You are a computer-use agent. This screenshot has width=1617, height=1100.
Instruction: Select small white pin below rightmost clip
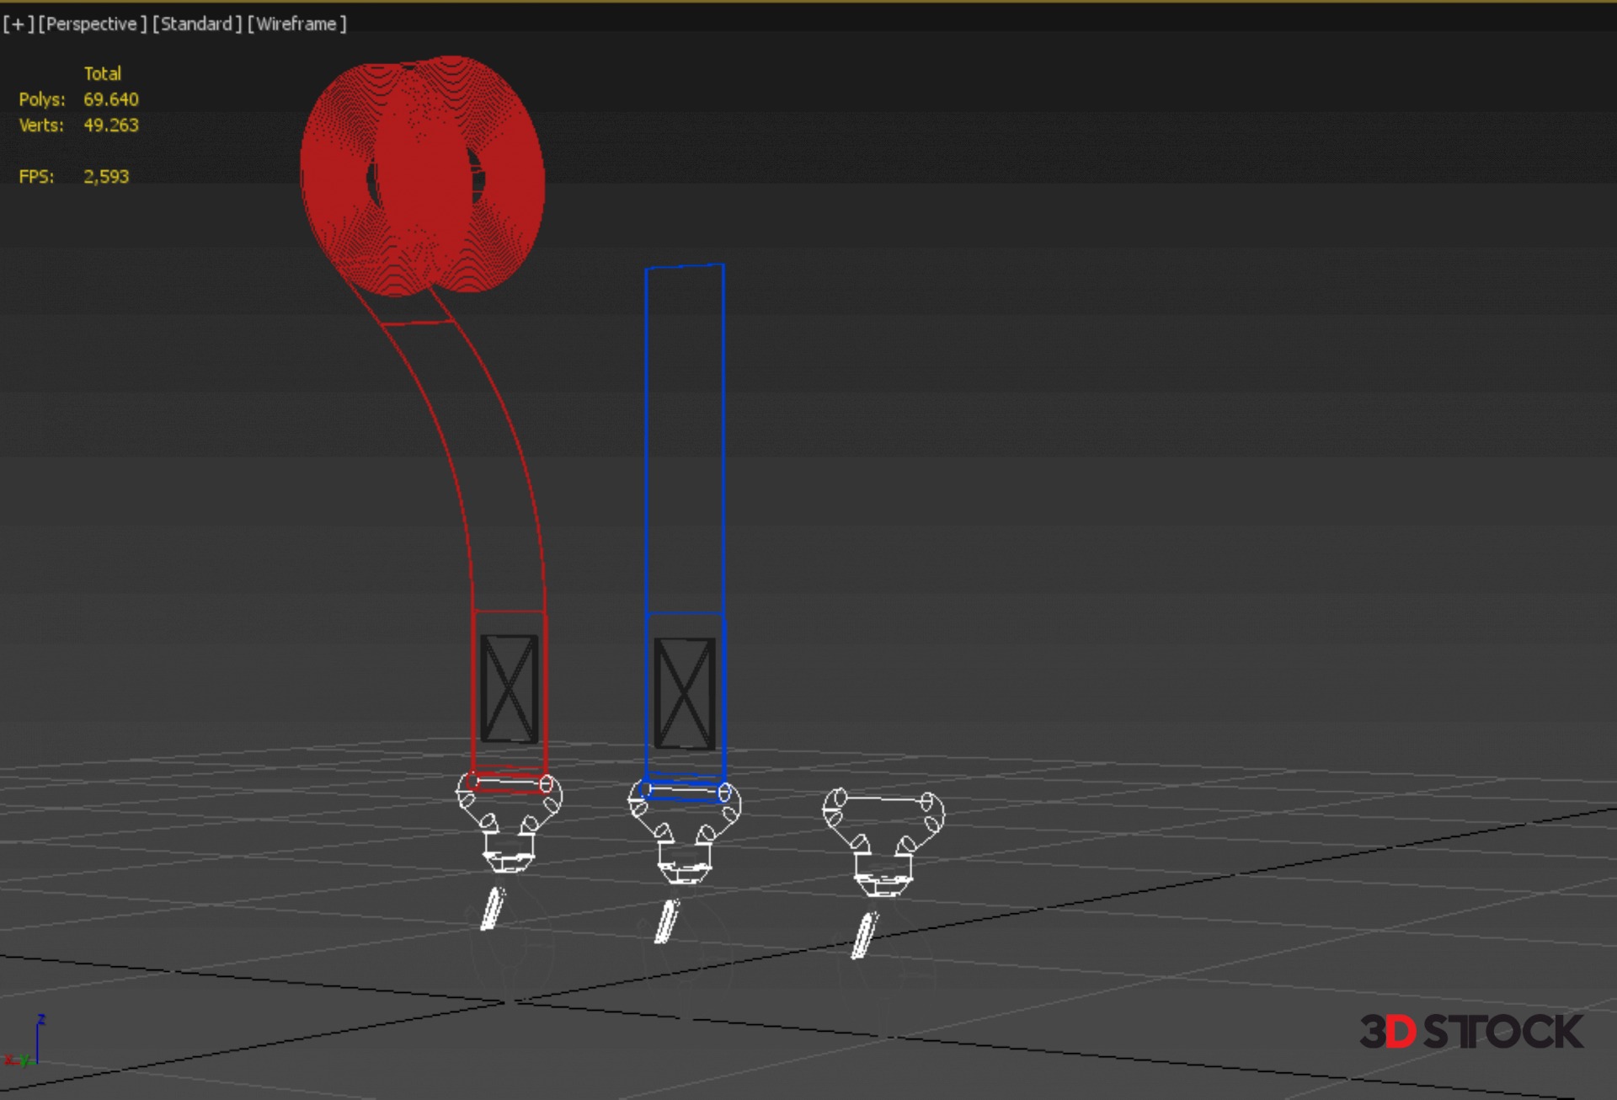tap(864, 935)
